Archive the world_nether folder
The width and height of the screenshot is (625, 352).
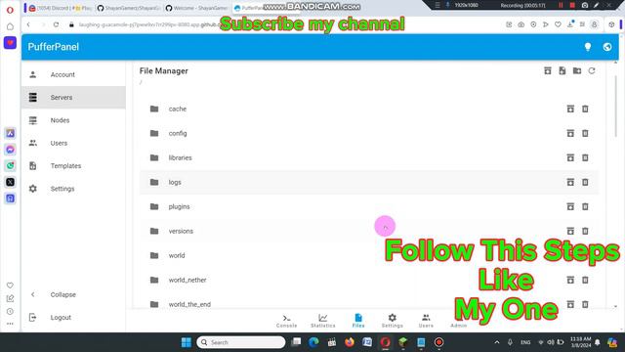coord(570,280)
